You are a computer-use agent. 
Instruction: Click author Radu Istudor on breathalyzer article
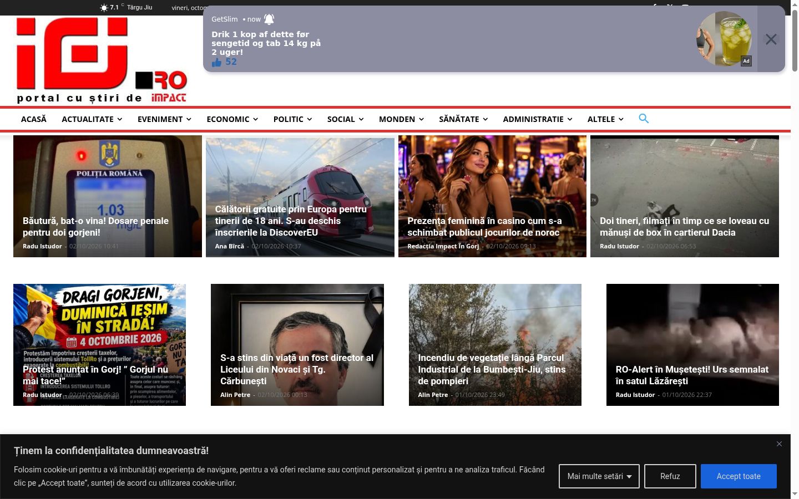[42, 246]
